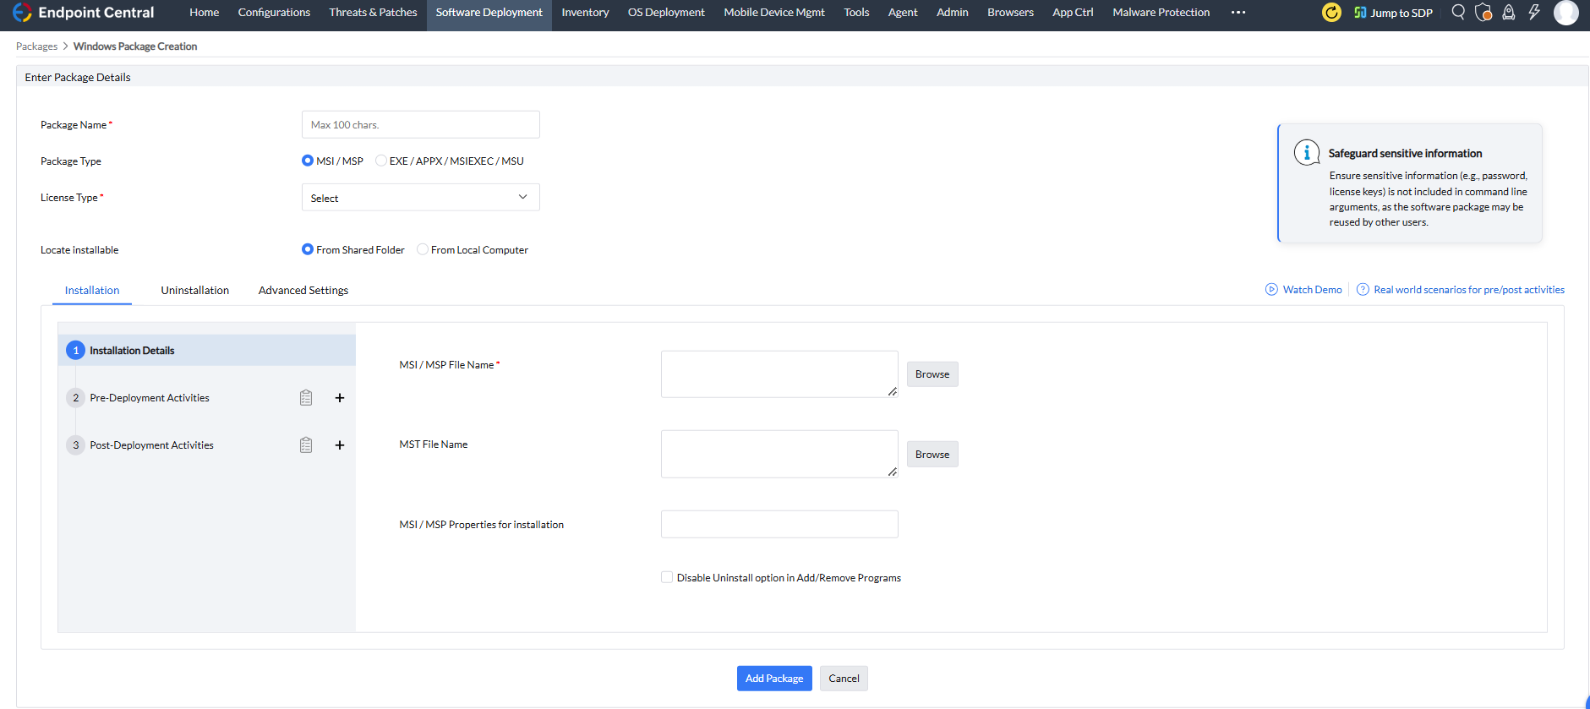
Task: Cancel the package creation
Action: [844, 679]
